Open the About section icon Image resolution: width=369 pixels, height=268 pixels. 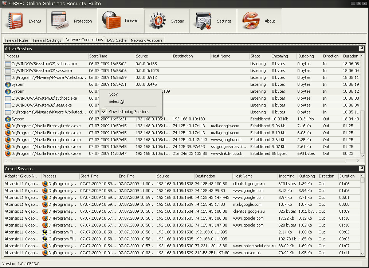click(x=251, y=21)
